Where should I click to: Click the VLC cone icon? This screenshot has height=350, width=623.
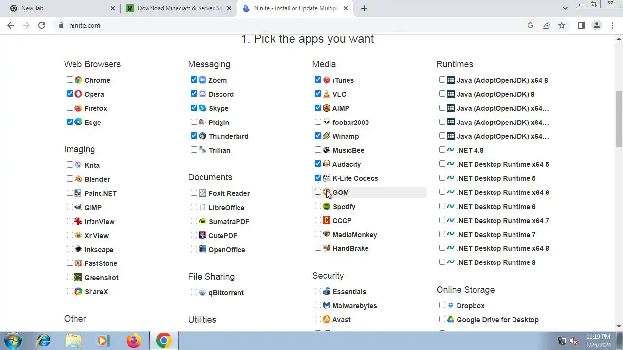tap(327, 94)
